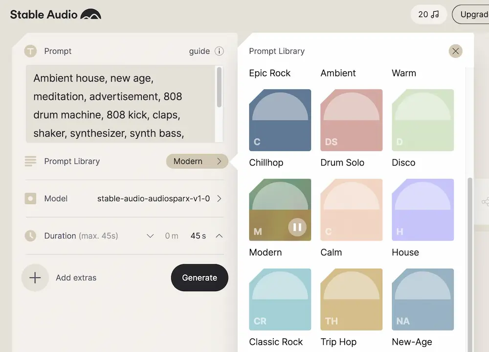Select the Calm preset thumbnail
489x352 pixels.
pos(352,210)
